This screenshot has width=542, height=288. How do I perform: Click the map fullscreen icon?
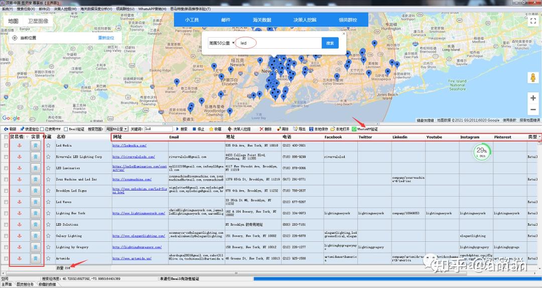tap(533, 21)
